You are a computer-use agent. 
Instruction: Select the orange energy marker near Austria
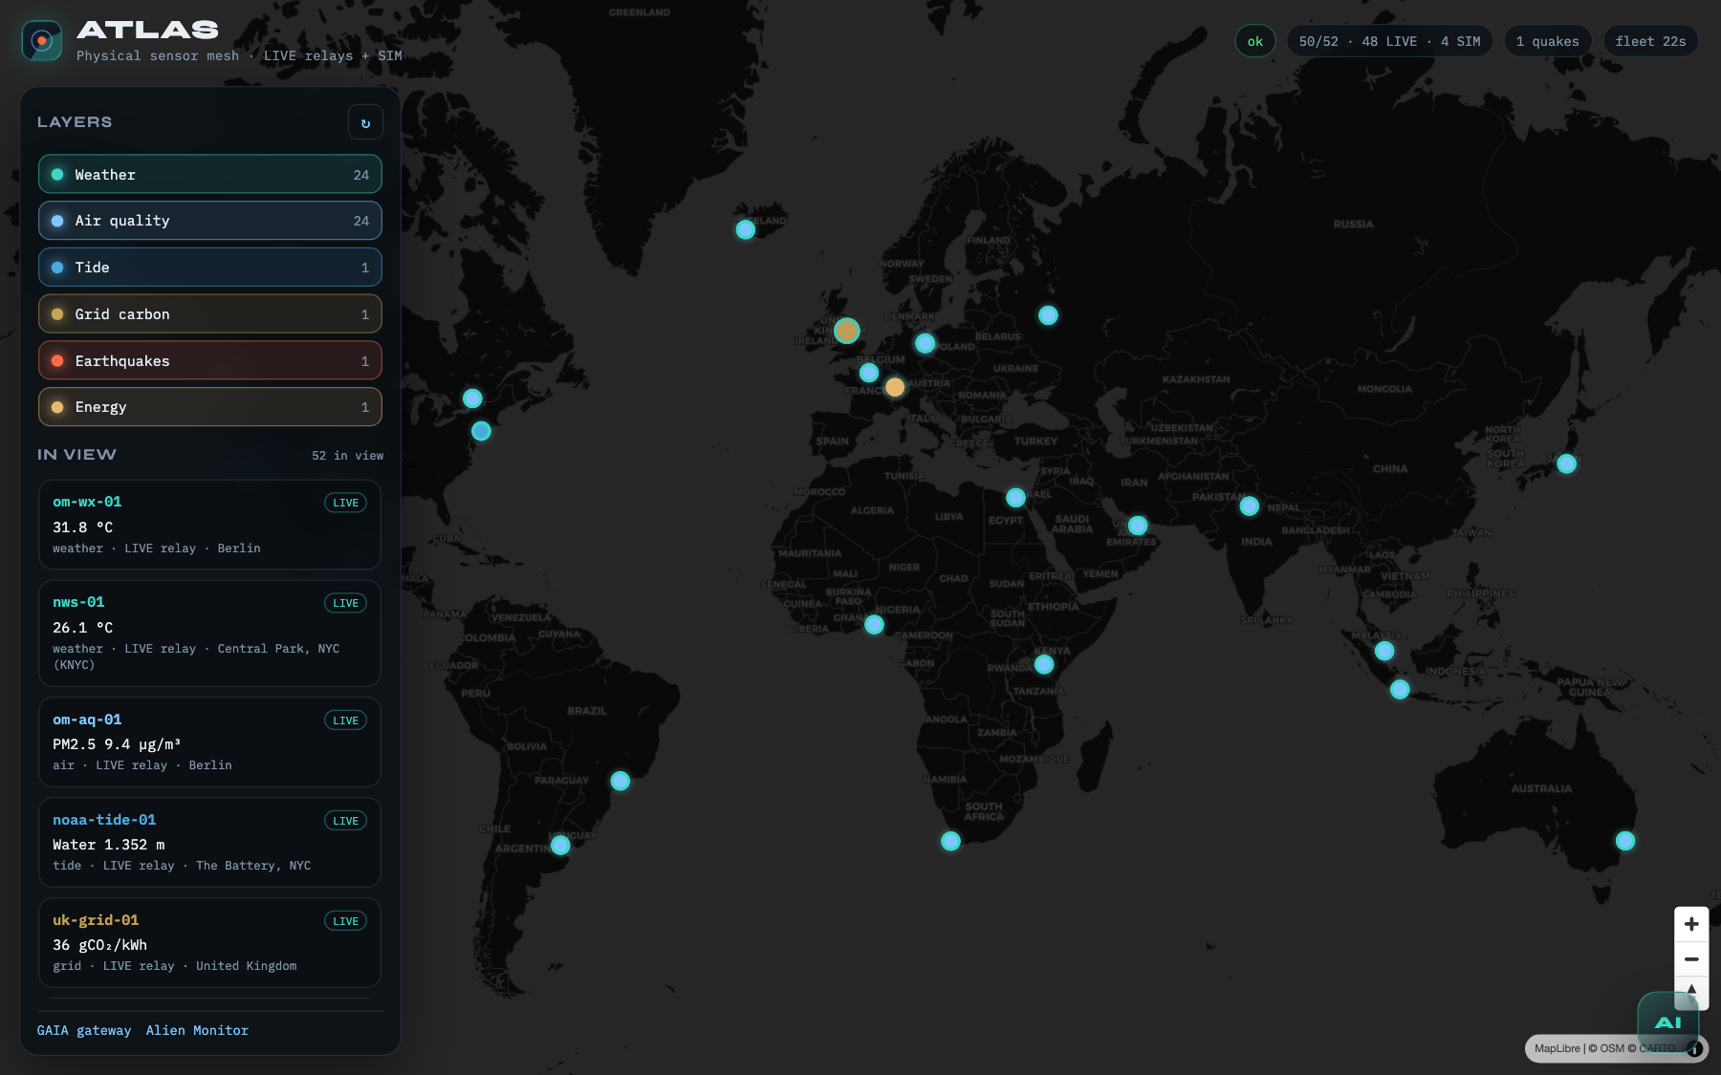(895, 387)
